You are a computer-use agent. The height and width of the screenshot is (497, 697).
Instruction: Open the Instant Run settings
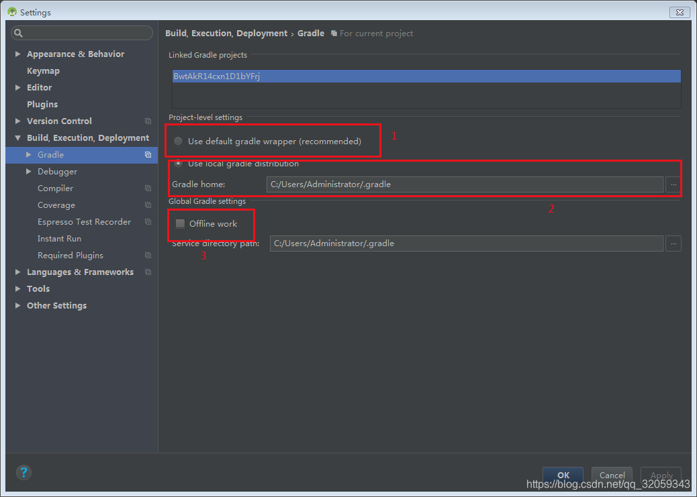pyautogui.click(x=59, y=239)
